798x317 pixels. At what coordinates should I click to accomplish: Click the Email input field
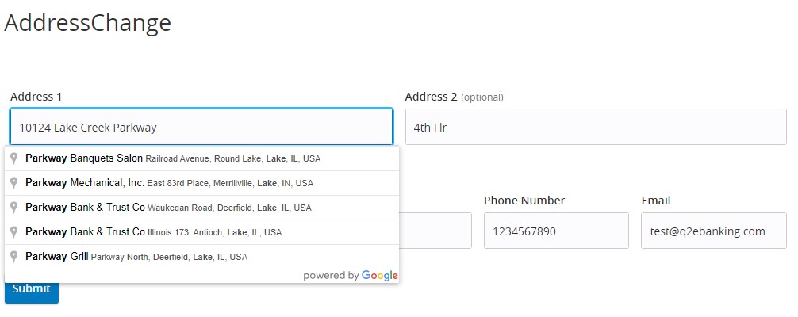(713, 231)
